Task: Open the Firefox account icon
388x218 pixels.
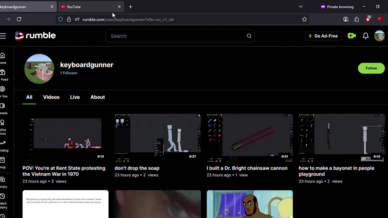Action: click(346, 19)
